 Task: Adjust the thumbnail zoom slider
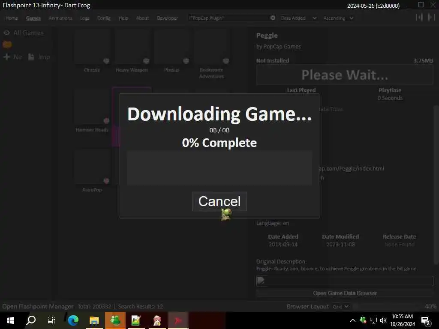388,306
